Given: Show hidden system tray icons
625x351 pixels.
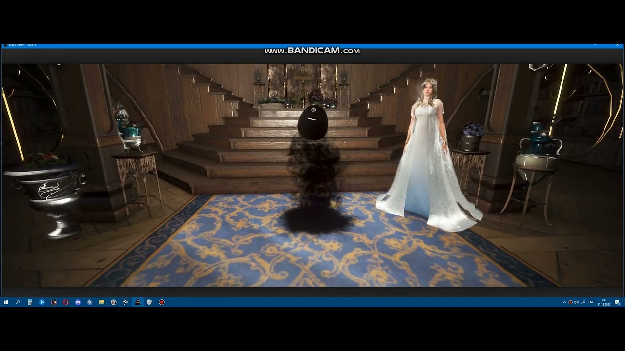Looking at the screenshot, I should pos(564,302).
